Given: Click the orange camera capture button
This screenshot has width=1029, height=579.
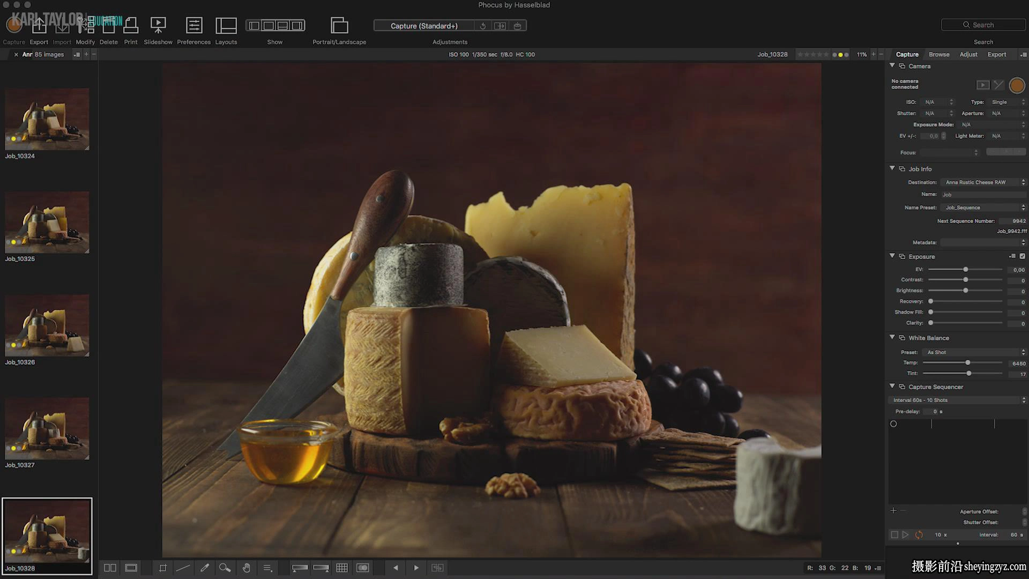Looking at the screenshot, I should point(1017,85).
